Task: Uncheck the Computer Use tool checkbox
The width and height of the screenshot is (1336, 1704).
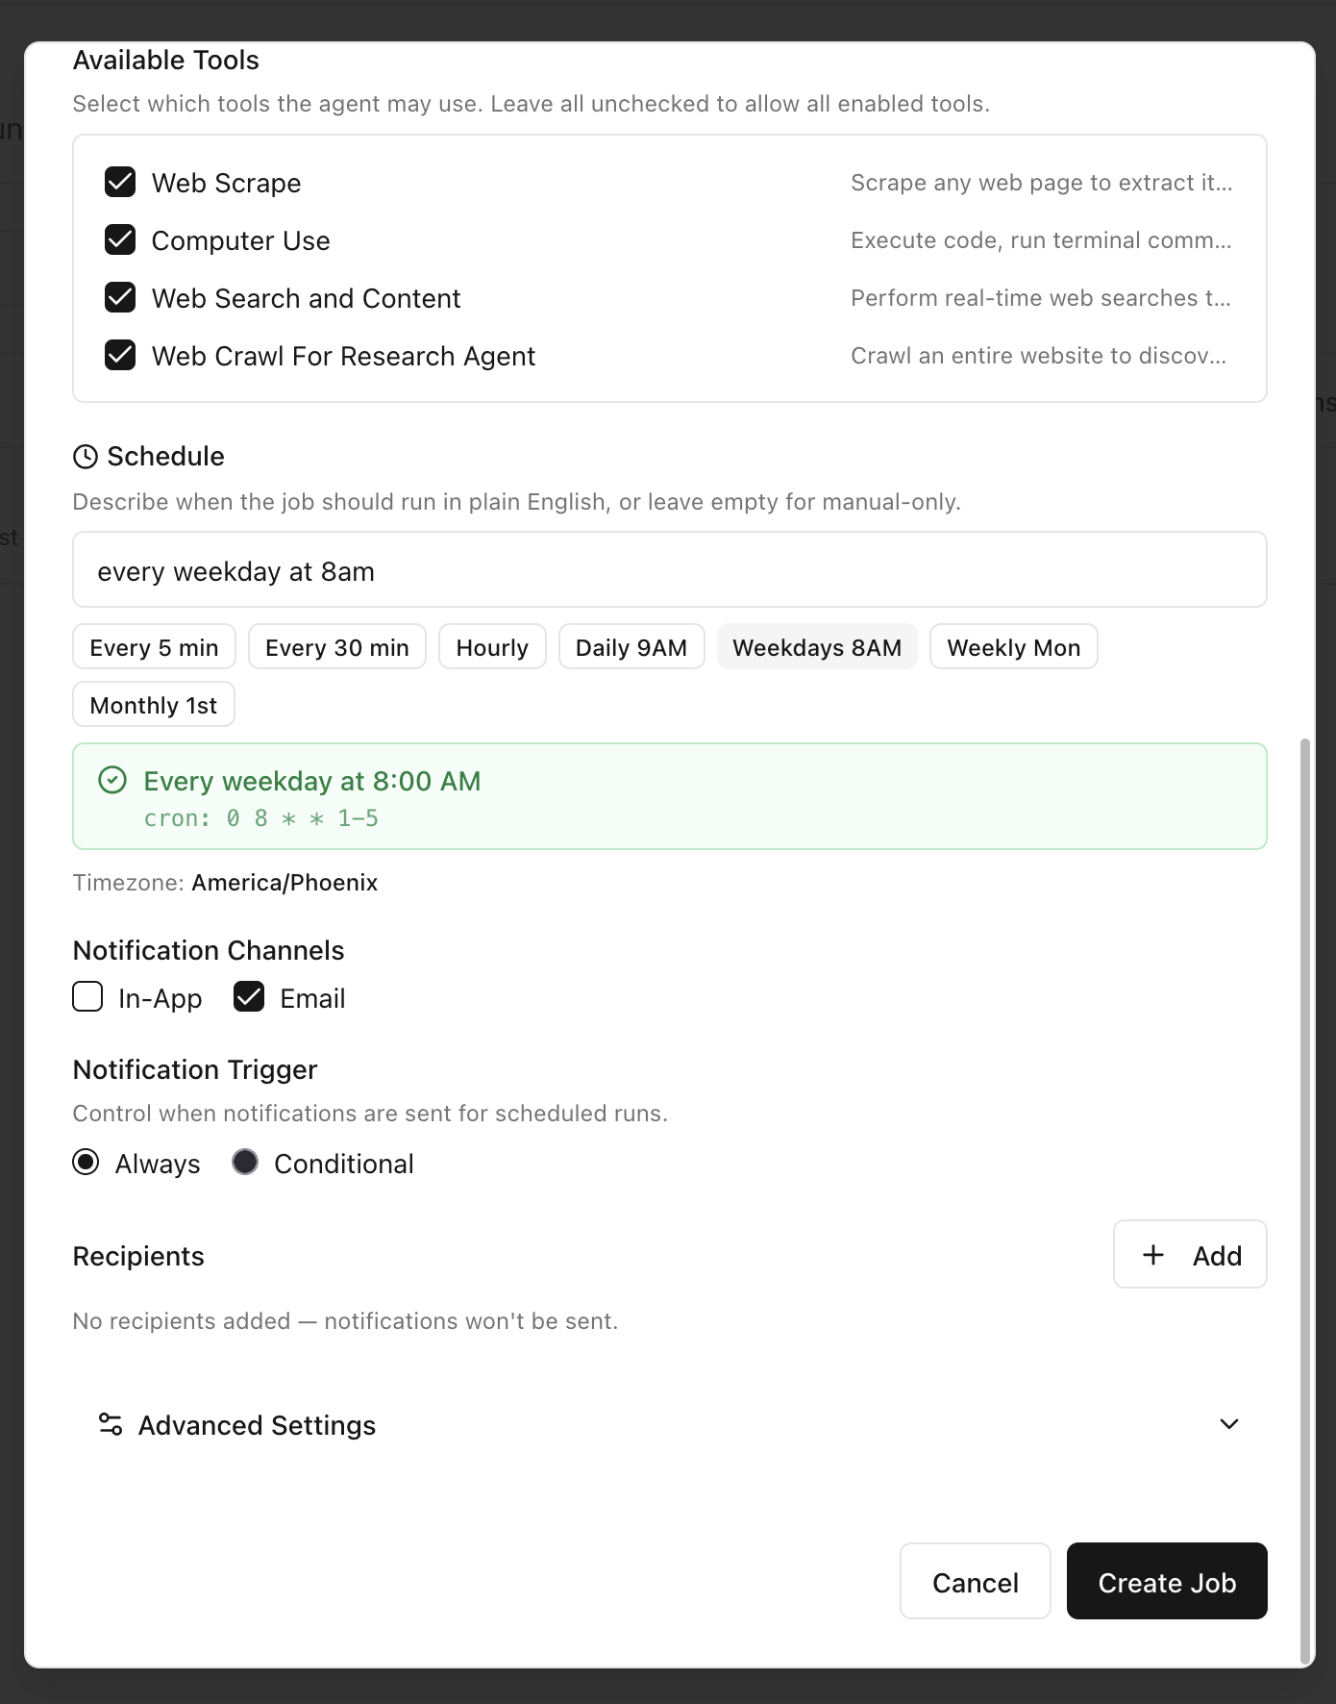Action: (120, 239)
